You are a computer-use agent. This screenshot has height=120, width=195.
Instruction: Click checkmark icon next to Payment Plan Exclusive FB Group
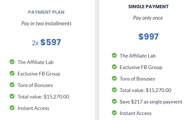pyautogui.click(x=12, y=73)
